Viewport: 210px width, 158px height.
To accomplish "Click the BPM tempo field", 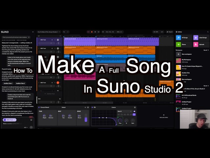I will pyautogui.click(x=156, y=32).
